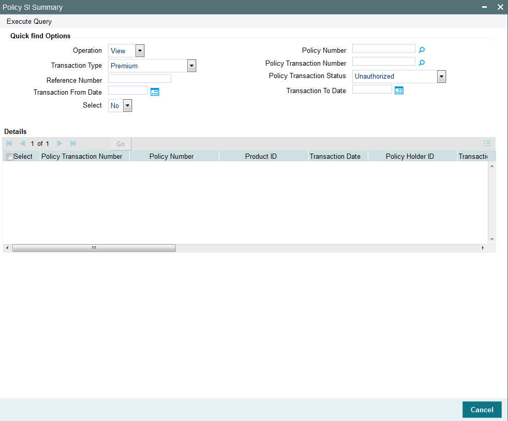Image resolution: width=508 pixels, height=421 pixels.
Task: Expand the Operation dropdown showing View
Action: click(140, 51)
